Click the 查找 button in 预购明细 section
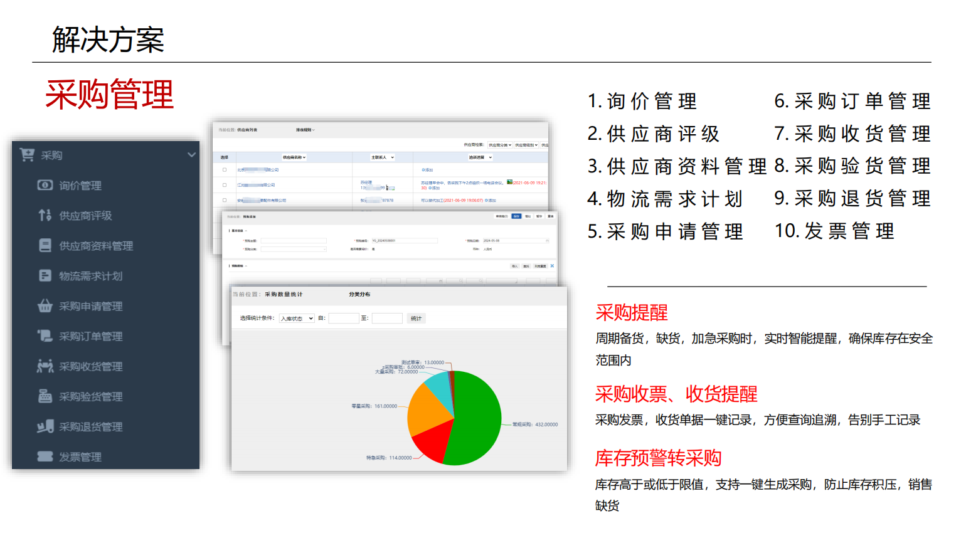The image size is (961, 538). [526, 266]
